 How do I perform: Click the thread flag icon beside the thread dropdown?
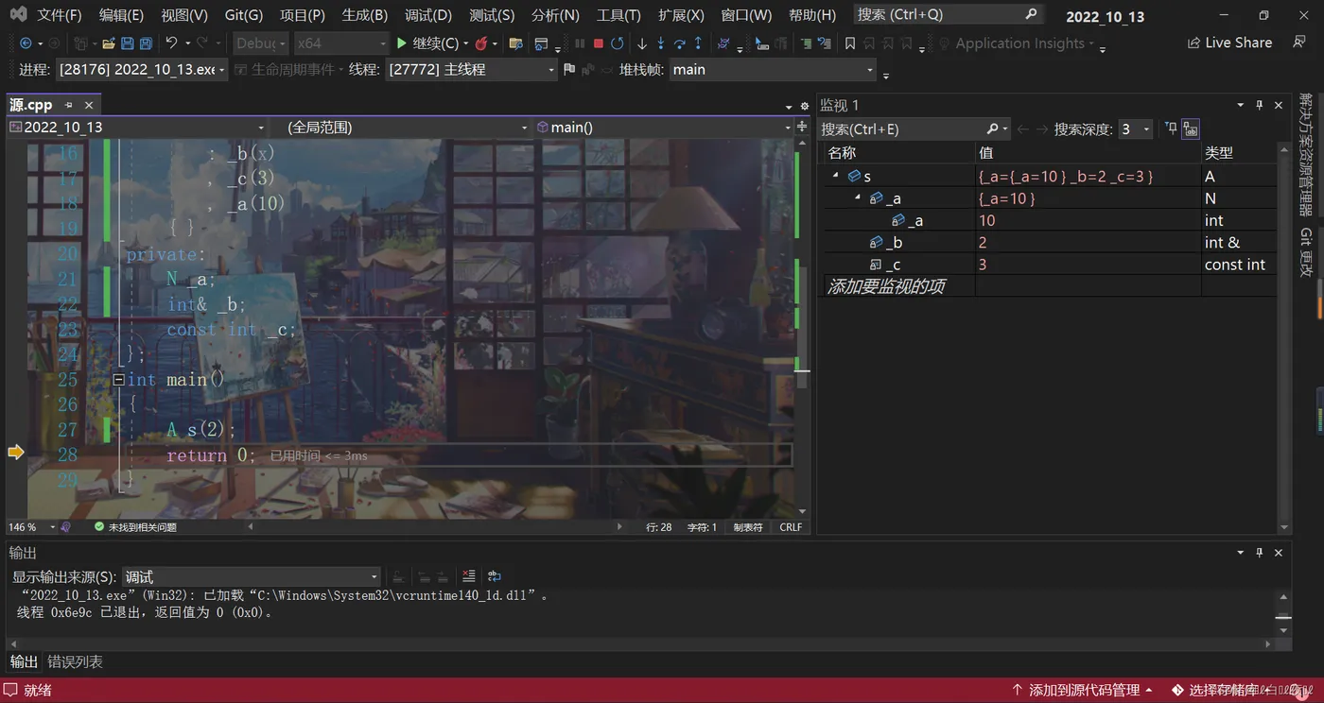point(568,70)
